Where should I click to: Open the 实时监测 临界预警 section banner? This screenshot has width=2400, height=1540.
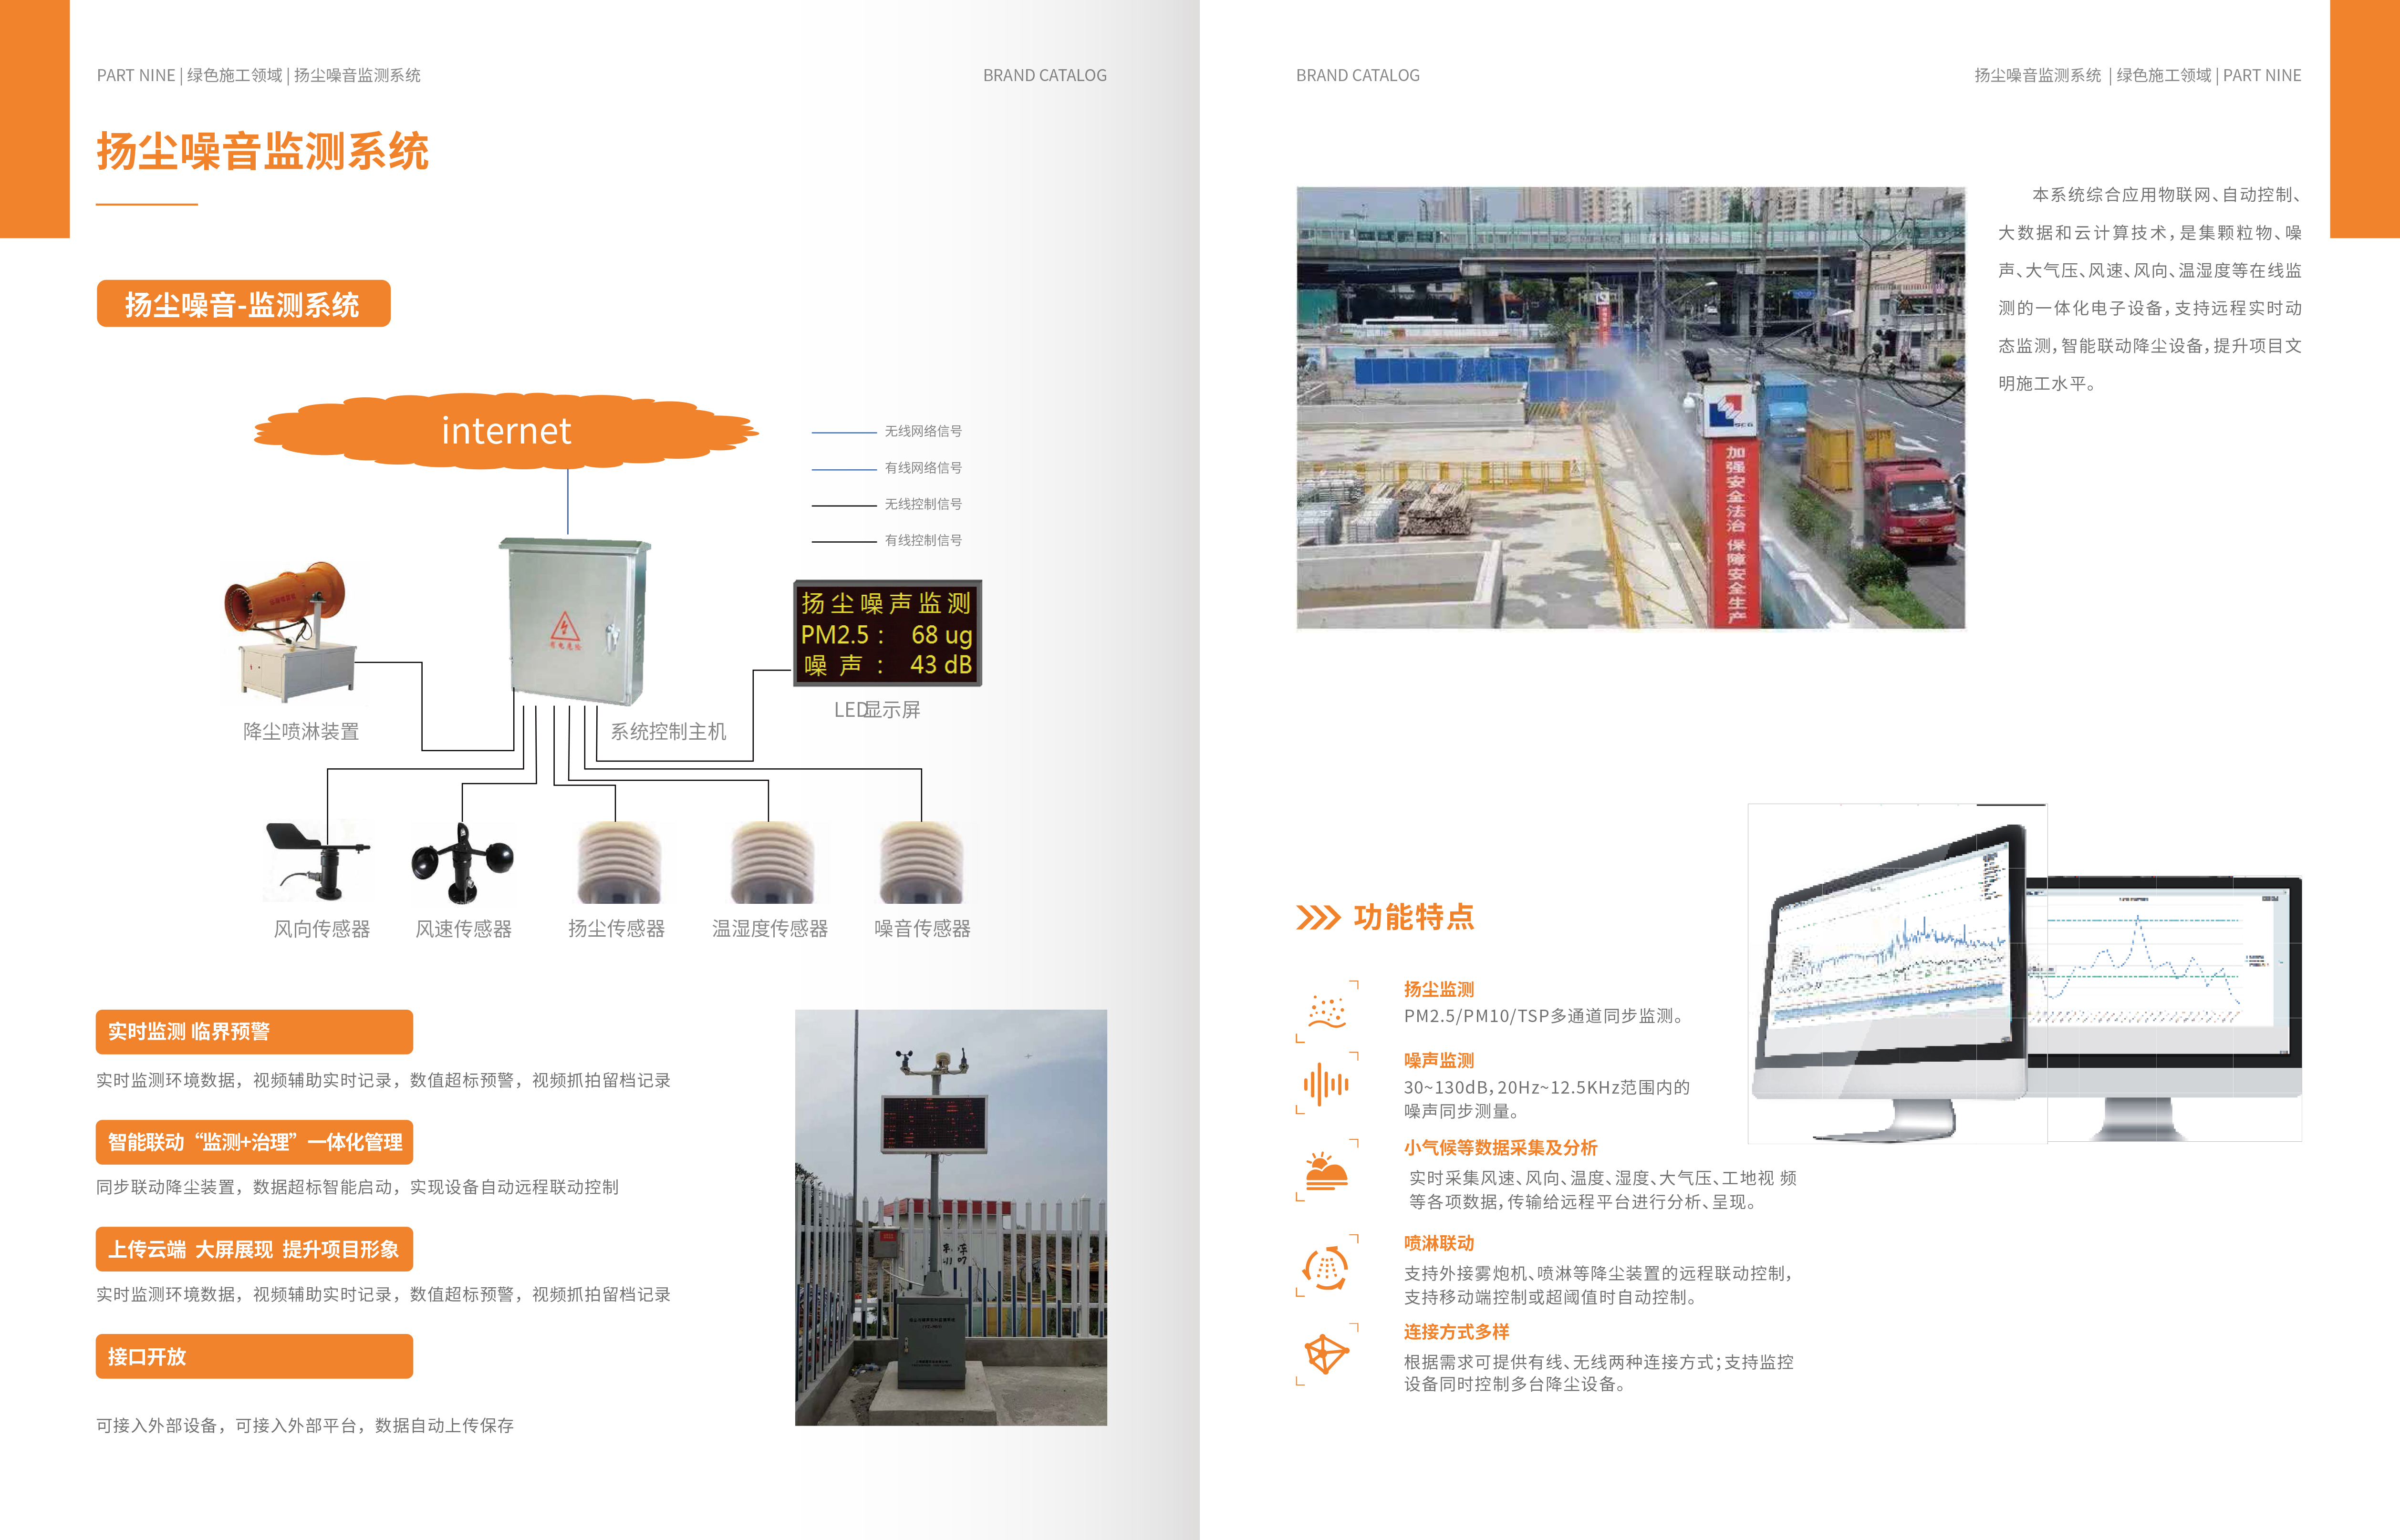click(255, 1031)
